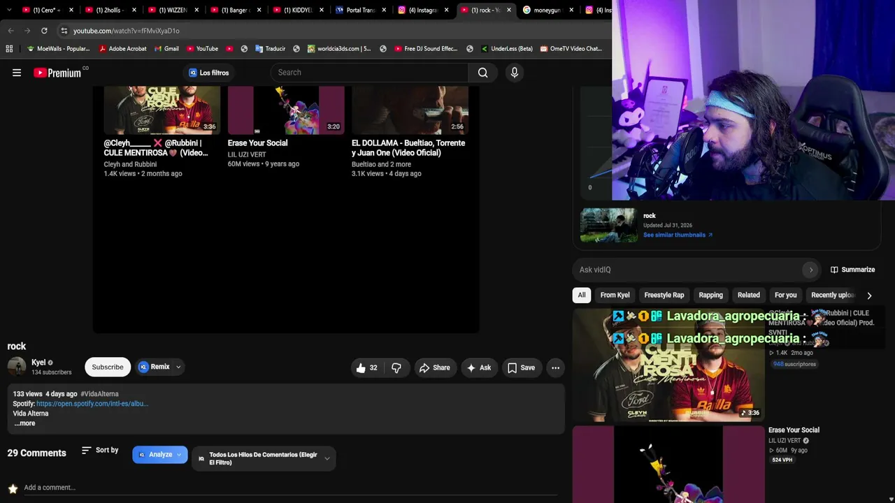Subscribe to Kyel's channel

[x=108, y=367]
